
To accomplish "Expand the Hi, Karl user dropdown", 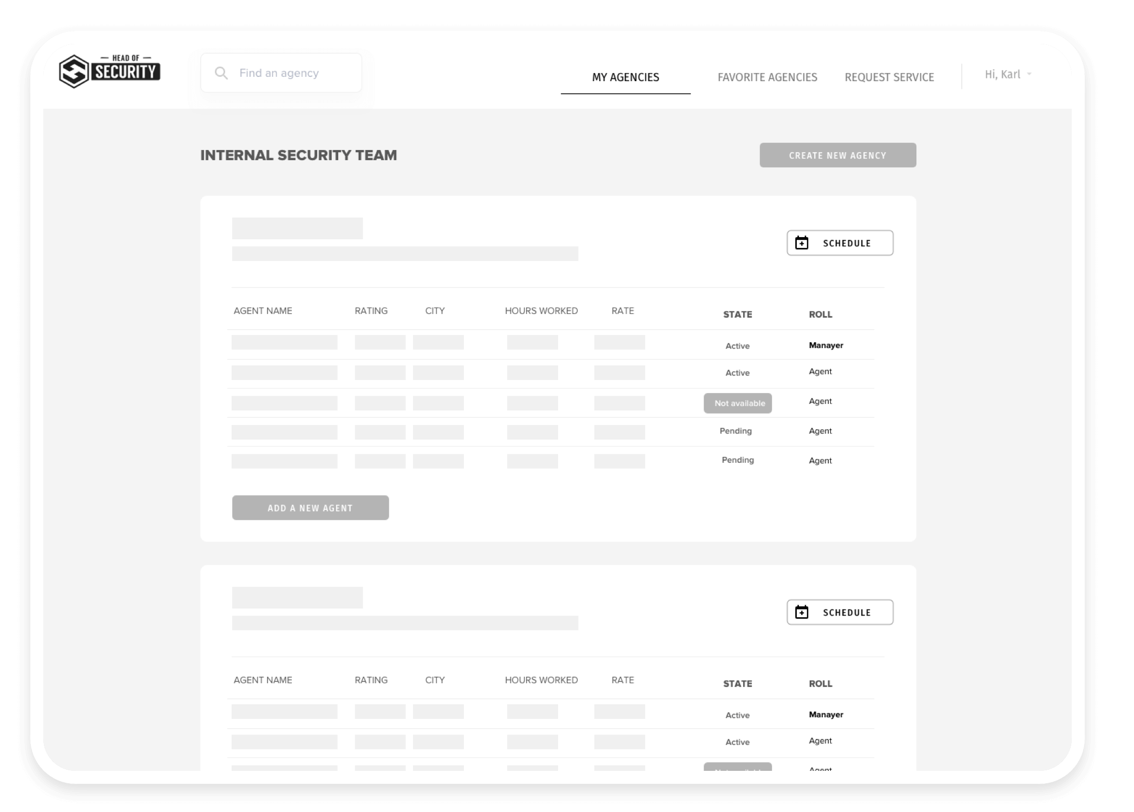I will tap(1008, 75).
